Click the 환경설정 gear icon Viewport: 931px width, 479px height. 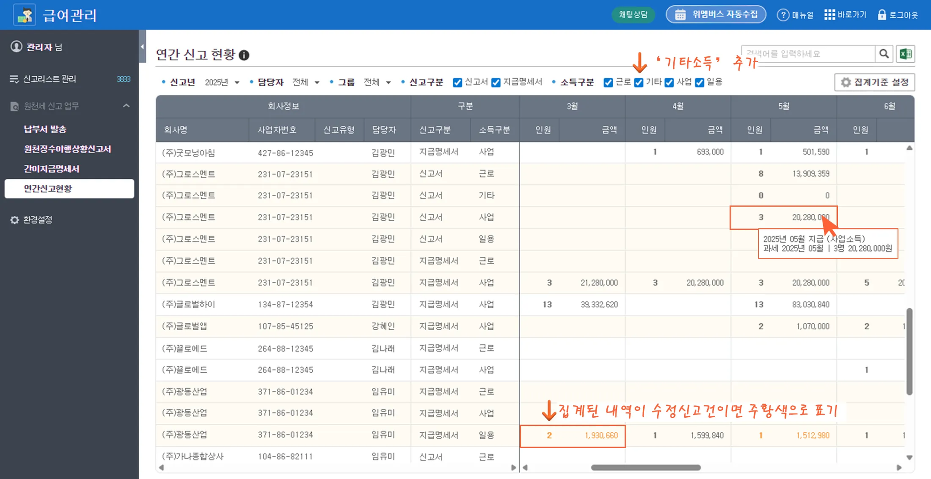click(15, 220)
